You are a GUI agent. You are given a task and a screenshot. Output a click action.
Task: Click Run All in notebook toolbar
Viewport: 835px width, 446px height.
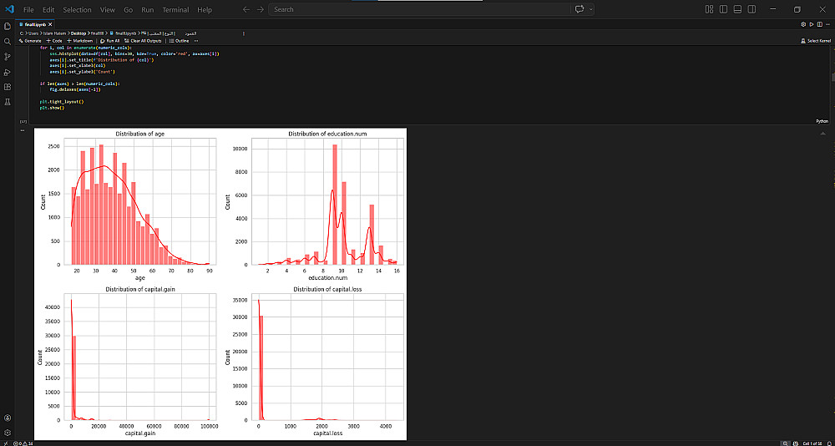[109, 40]
